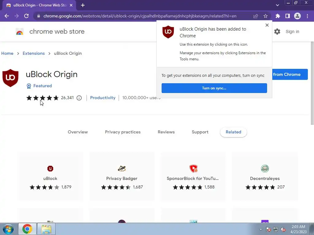Screen dimensions: 314x235
Task: Show hidden system tray icons
Action: pyautogui.click(x=261, y=229)
